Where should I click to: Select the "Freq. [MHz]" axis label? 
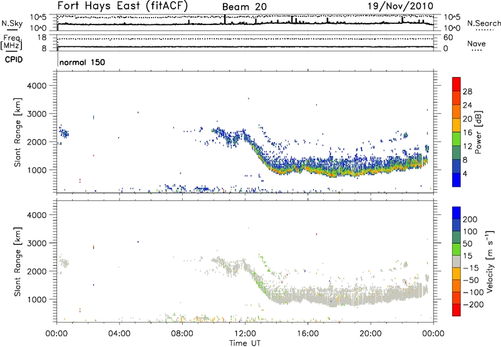pos(11,43)
